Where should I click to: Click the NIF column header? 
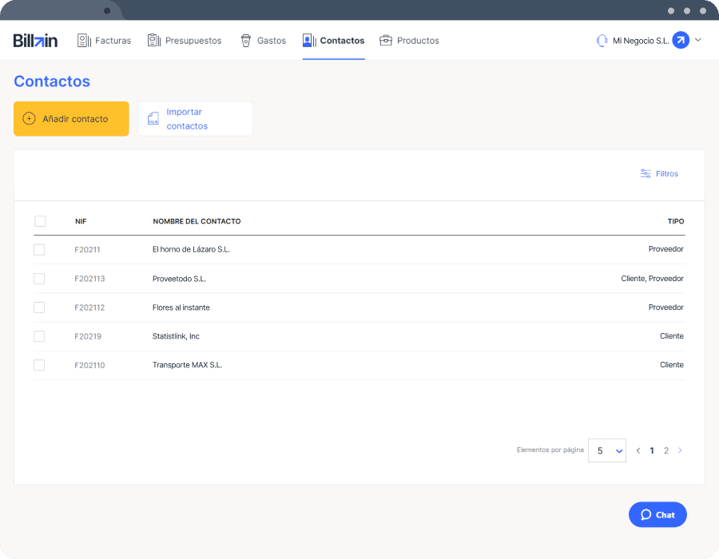(x=81, y=221)
